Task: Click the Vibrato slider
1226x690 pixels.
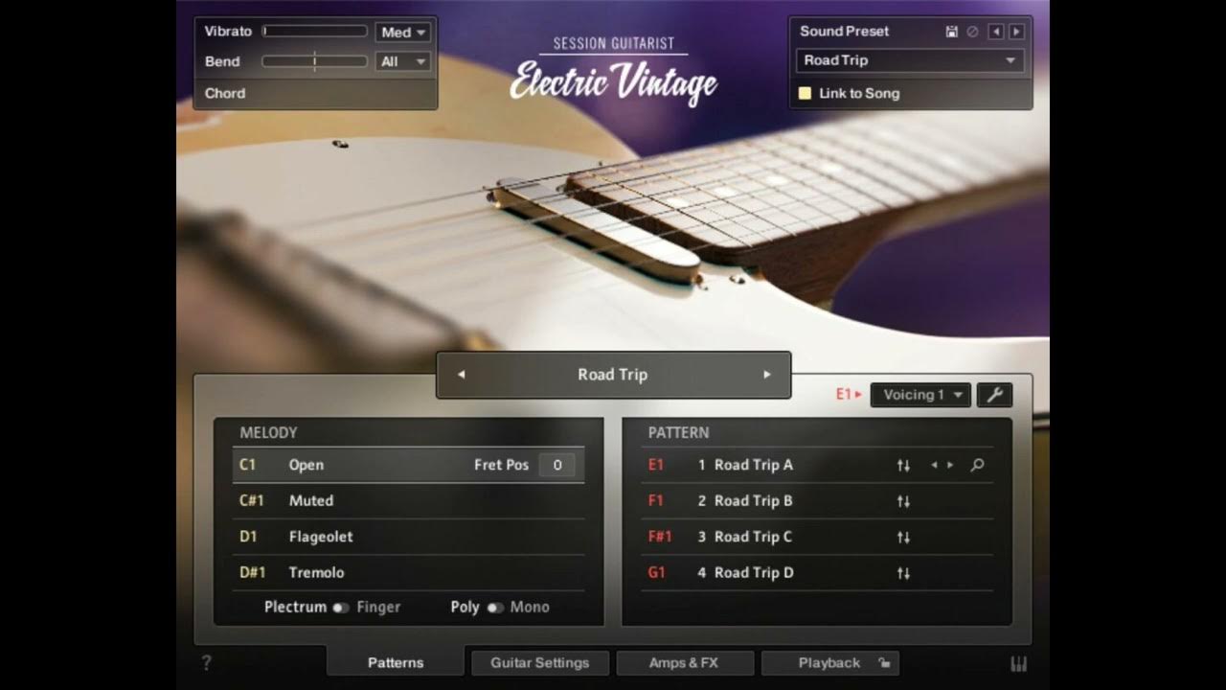Action: [314, 32]
